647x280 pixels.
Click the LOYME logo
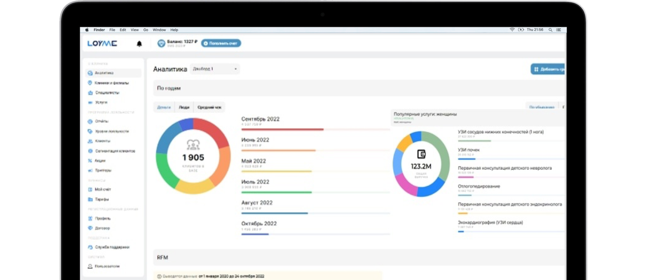[x=102, y=43]
